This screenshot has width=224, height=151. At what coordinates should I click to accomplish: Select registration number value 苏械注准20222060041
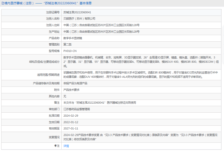(77, 12)
